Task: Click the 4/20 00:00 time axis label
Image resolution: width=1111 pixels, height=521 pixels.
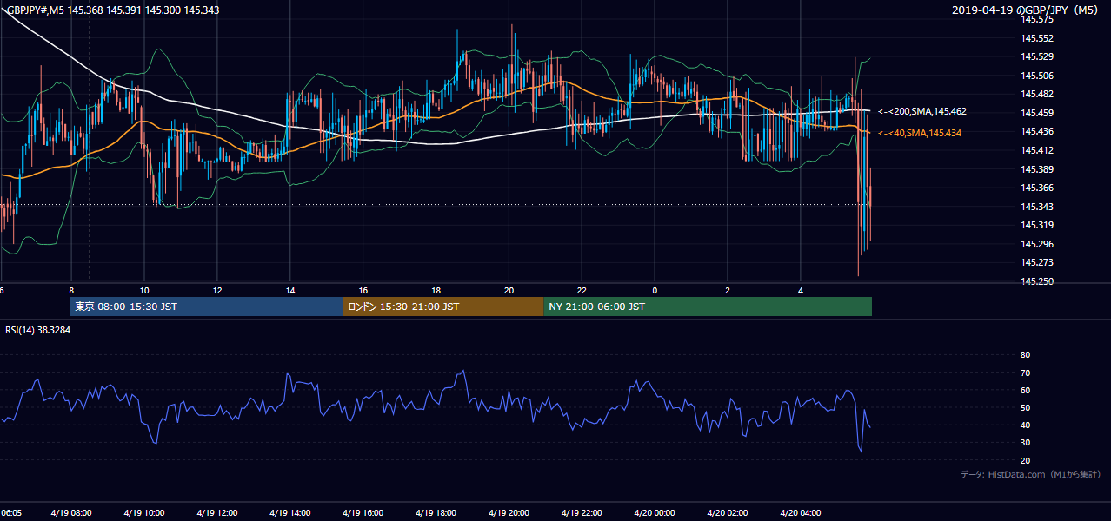Action: click(x=655, y=513)
